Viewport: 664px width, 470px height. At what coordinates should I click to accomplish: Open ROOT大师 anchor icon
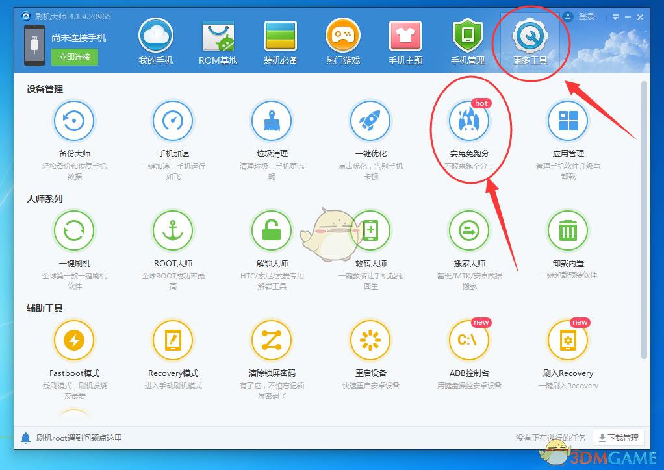173,230
